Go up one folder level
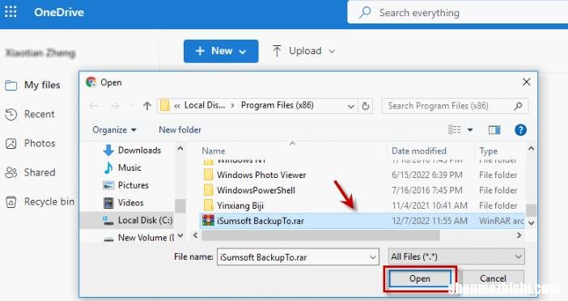This screenshot has width=568, height=301. click(147, 106)
